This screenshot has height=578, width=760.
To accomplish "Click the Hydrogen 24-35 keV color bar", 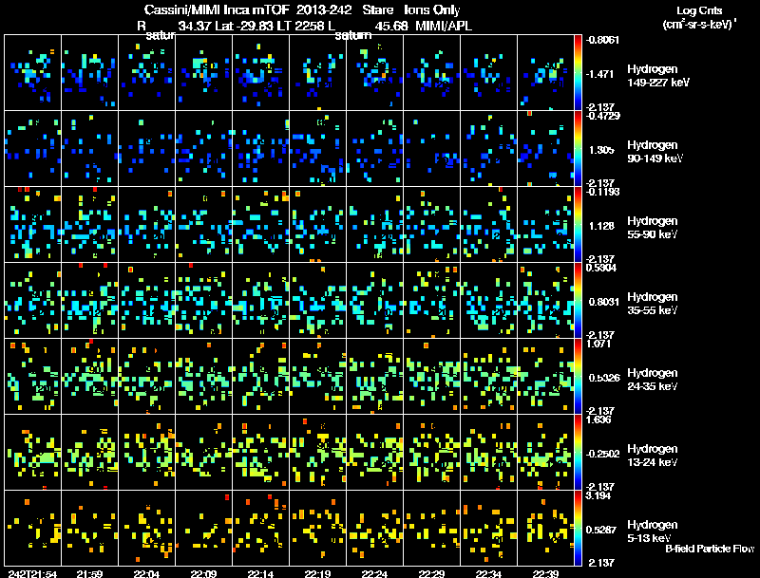I will [x=578, y=377].
